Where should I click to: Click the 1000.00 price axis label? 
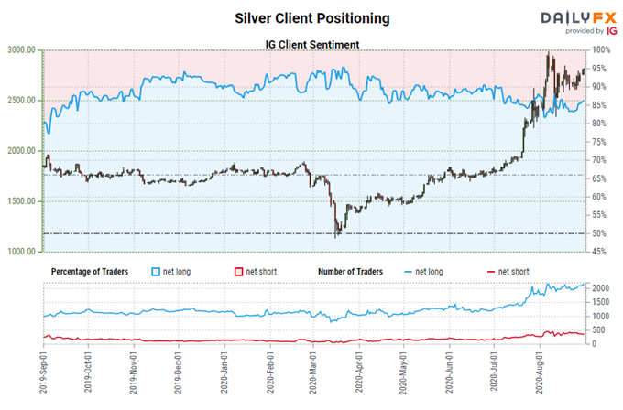click(x=21, y=252)
